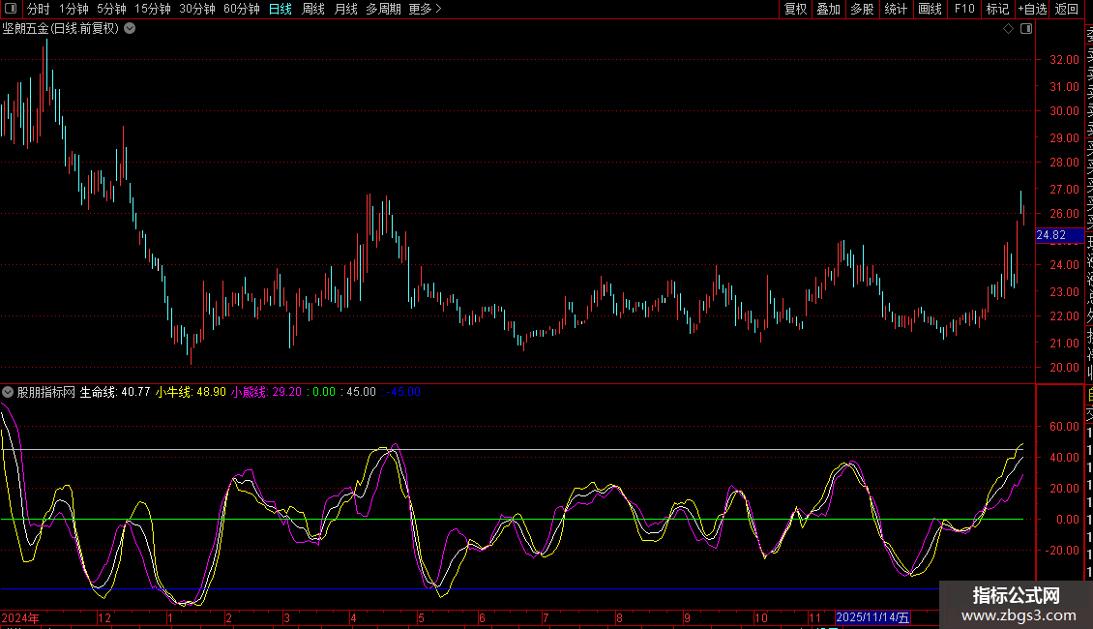Expand the 股朋指标网 indicator dropdown arrow
The width and height of the screenshot is (1093, 629).
click(x=9, y=392)
